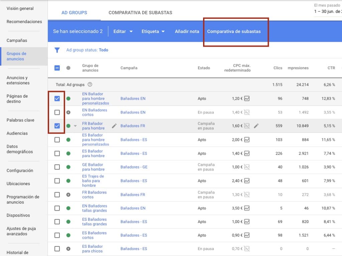
Task: Open status dropdown arrow on FR Bañador row
Action: [x=75, y=126]
